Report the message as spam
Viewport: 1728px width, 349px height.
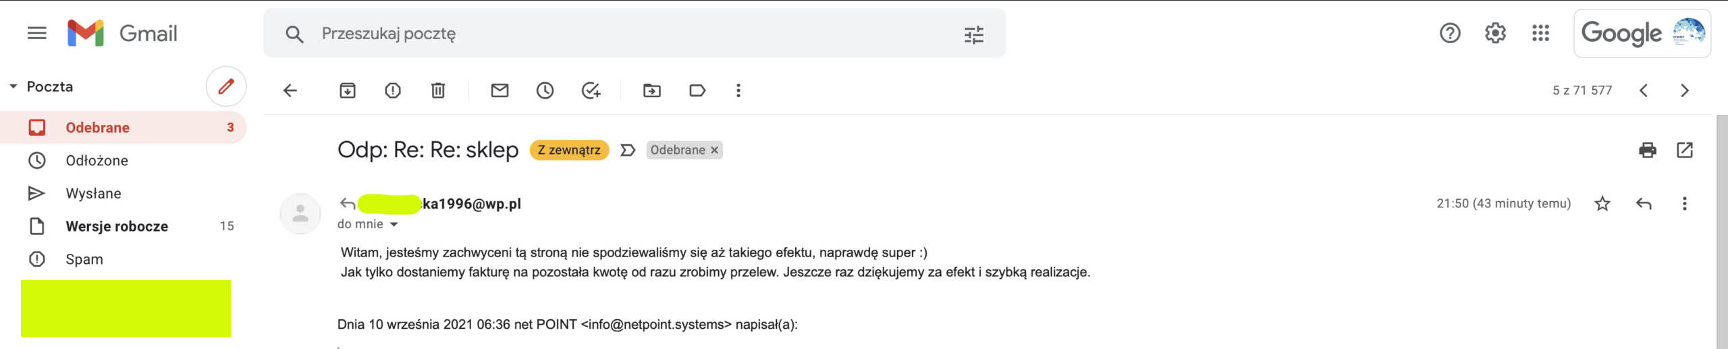tap(392, 90)
